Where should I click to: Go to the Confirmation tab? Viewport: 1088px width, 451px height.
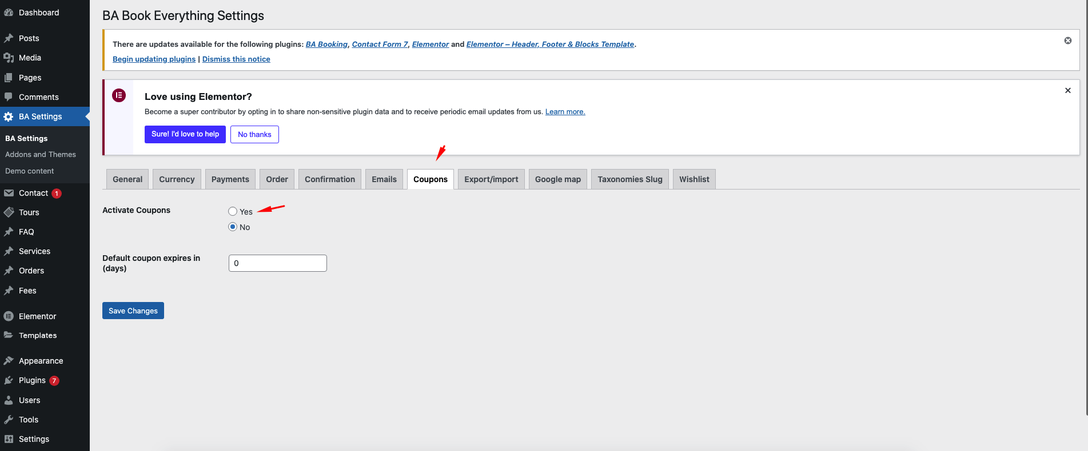coord(330,179)
